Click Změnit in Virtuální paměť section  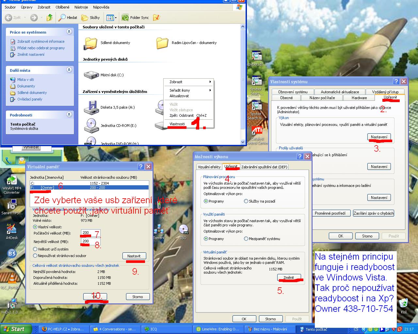tap(289, 278)
